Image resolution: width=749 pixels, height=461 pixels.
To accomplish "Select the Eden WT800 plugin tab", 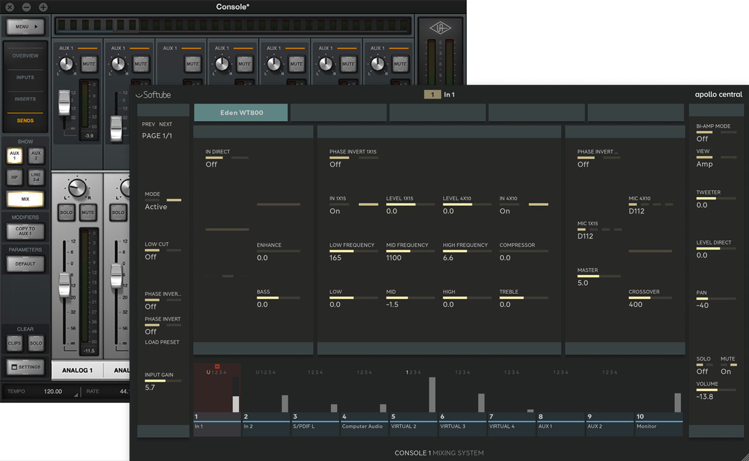I will point(241,113).
